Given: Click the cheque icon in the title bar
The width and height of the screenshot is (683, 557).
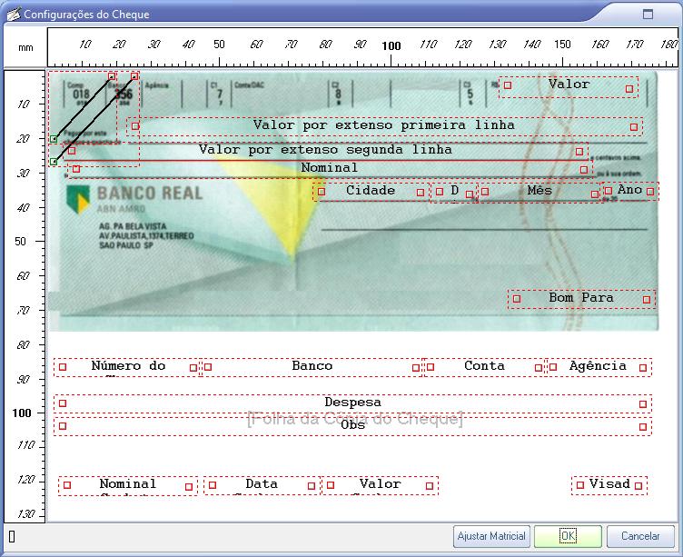Looking at the screenshot, I should (x=13, y=15).
